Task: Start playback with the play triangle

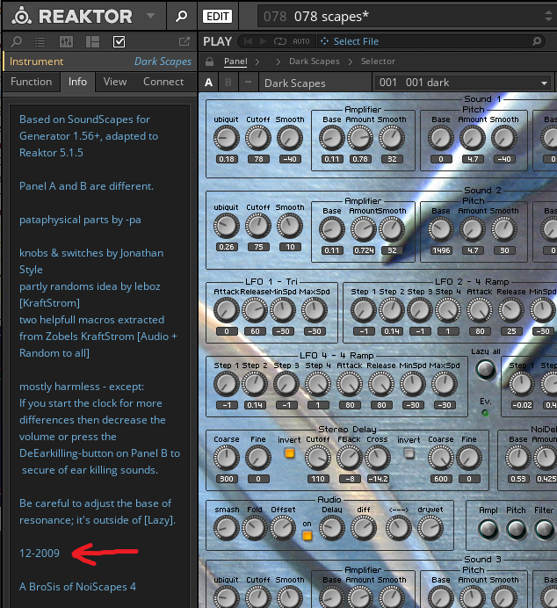Action: pos(264,41)
